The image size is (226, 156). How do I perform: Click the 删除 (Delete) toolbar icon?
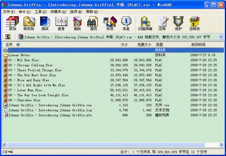pos(77,21)
